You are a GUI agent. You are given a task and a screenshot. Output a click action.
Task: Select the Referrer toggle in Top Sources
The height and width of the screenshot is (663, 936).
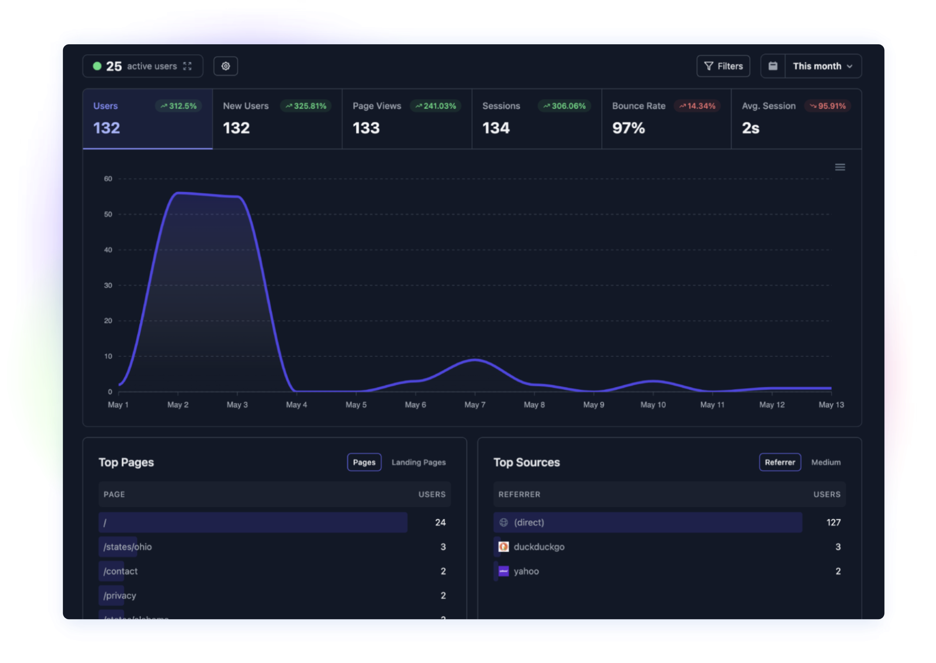780,462
